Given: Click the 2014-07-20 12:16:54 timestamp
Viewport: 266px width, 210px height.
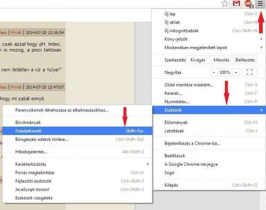Looking at the screenshot, I should coord(45,32).
